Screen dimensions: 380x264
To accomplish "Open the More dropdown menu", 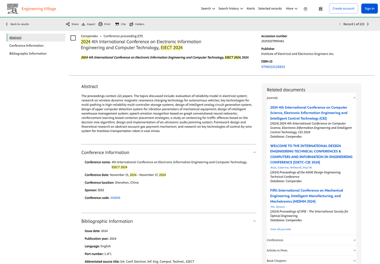I will point(292,9).
